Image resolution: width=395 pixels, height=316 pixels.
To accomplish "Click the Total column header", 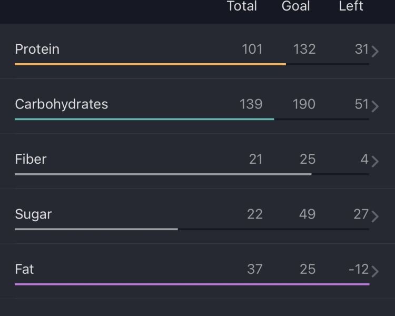I will pyautogui.click(x=242, y=6).
